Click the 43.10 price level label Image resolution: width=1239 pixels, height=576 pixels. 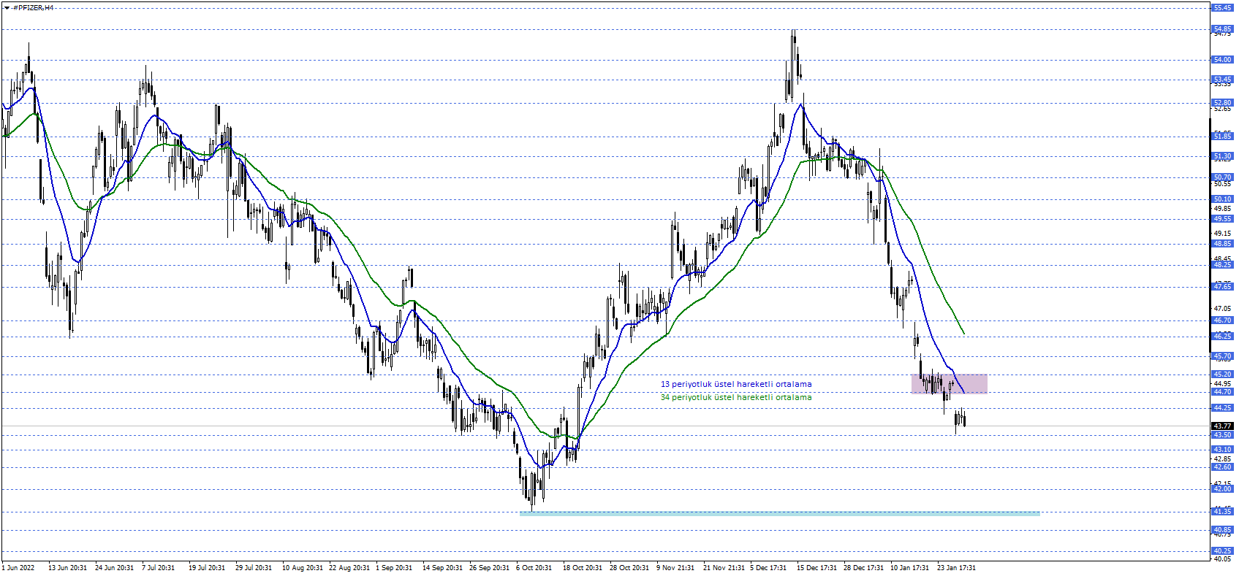point(1221,450)
